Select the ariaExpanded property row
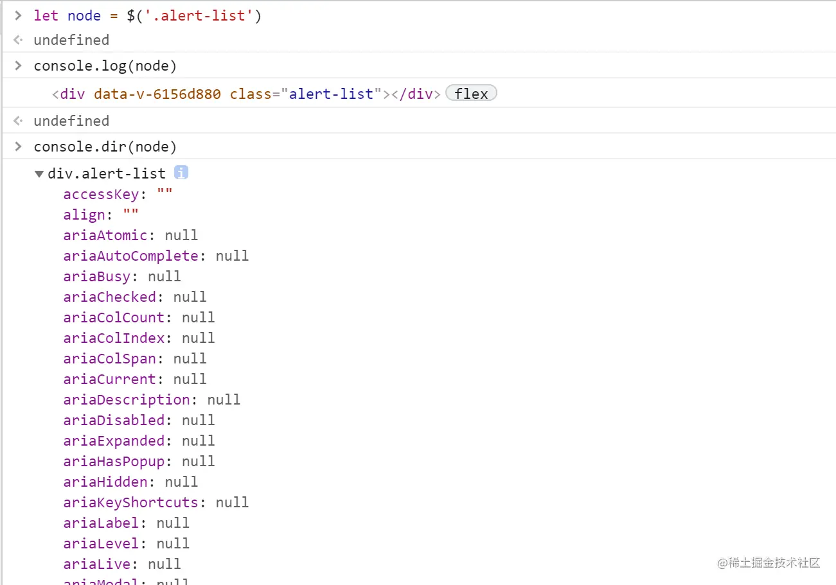The image size is (836, 585). 139,441
